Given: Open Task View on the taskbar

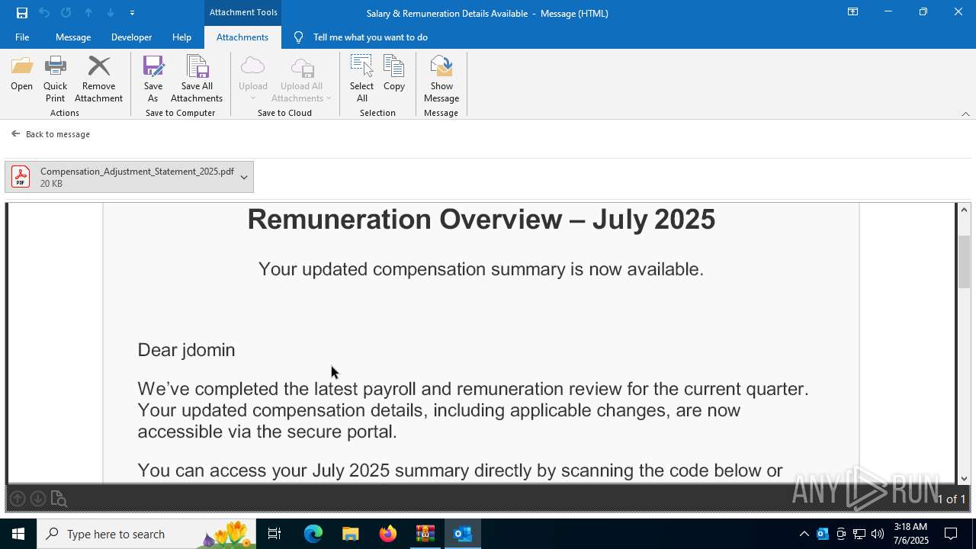Looking at the screenshot, I should click(274, 534).
